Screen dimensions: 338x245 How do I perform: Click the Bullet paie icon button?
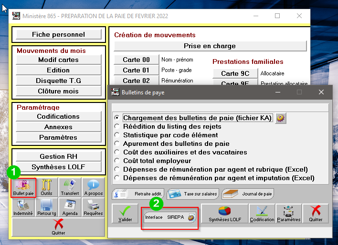23,187
